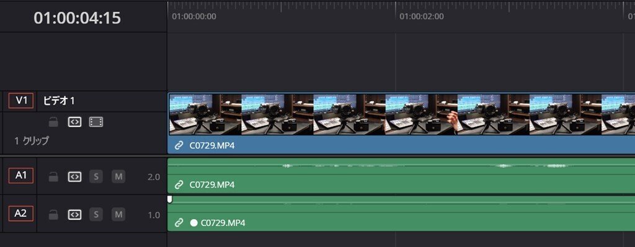Select the C0729.MP4 clip on A2
Screen dimensions: 635x247
[x=401, y=214]
